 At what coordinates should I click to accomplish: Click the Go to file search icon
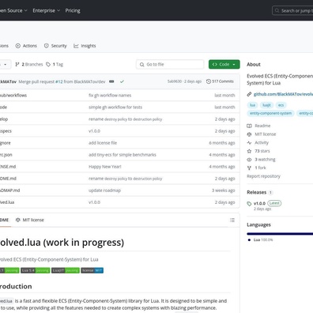point(142,65)
